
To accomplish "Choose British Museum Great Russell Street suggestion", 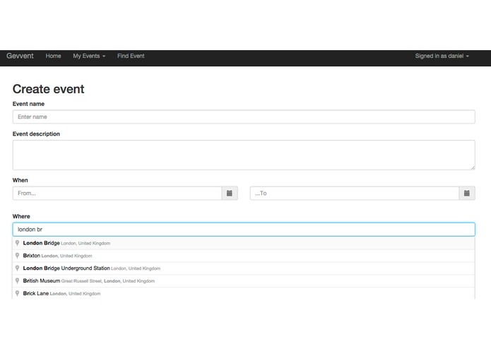I will tap(244, 280).
